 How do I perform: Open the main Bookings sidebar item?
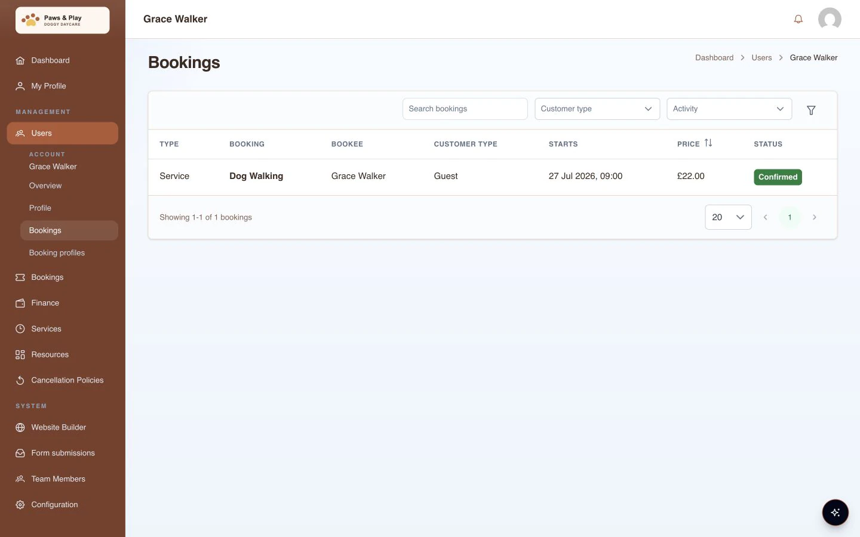click(x=62, y=277)
